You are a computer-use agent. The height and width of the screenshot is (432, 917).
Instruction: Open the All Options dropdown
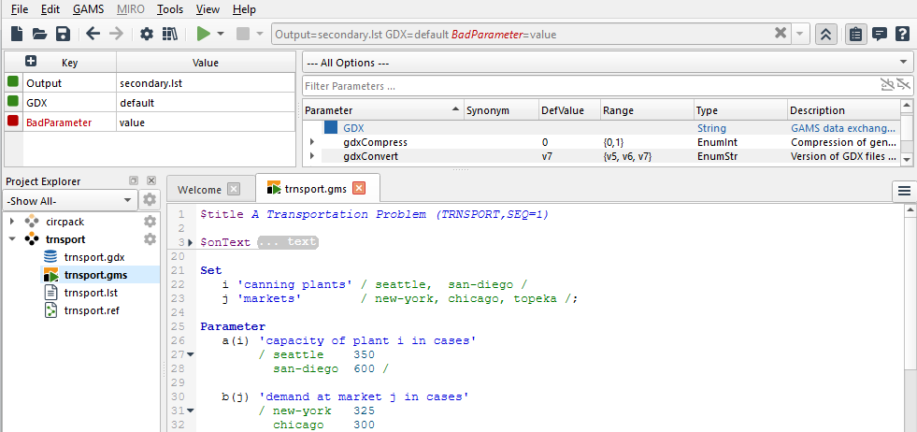(x=608, y=63)
